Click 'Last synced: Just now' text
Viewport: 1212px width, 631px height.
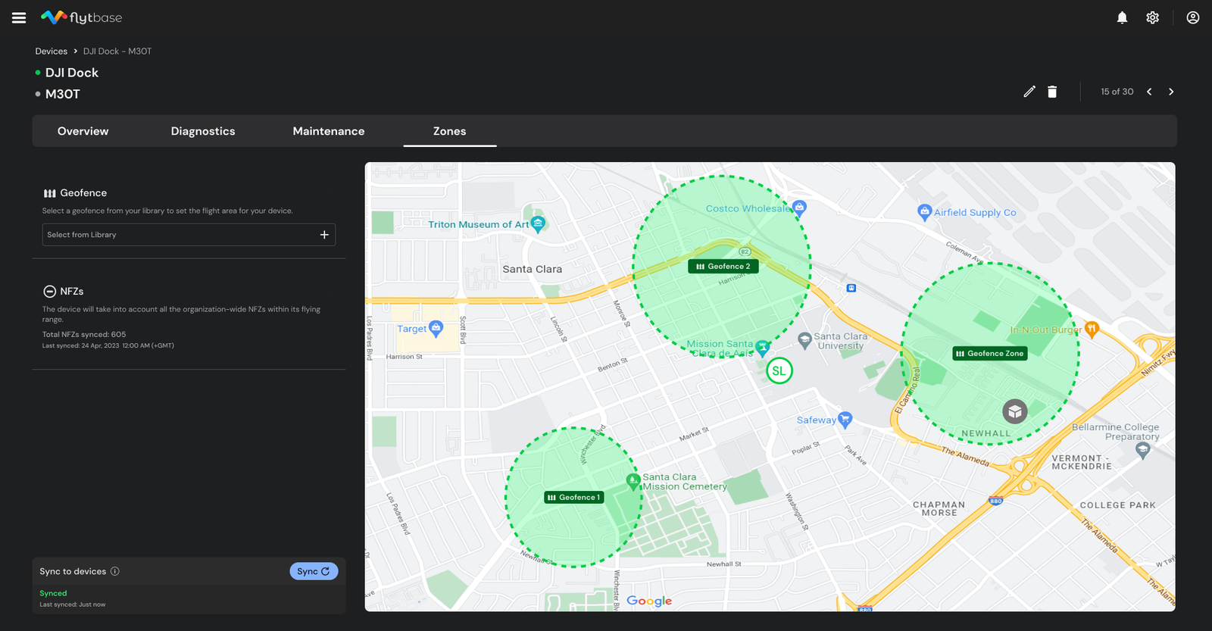click(73, 604)
